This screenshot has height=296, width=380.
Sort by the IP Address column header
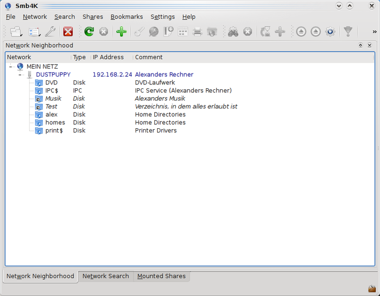(112, 57)
